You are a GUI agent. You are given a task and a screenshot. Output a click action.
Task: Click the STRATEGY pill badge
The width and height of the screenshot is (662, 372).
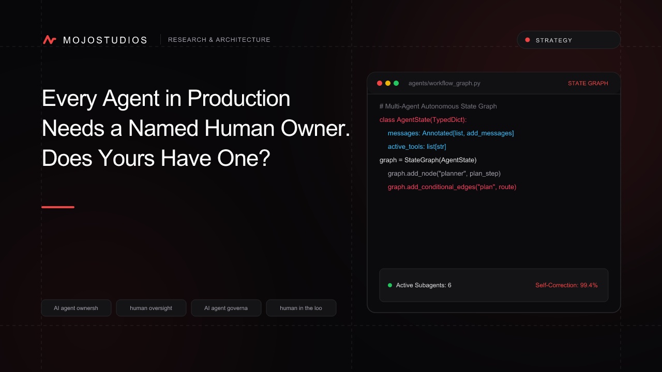(569, 40)
